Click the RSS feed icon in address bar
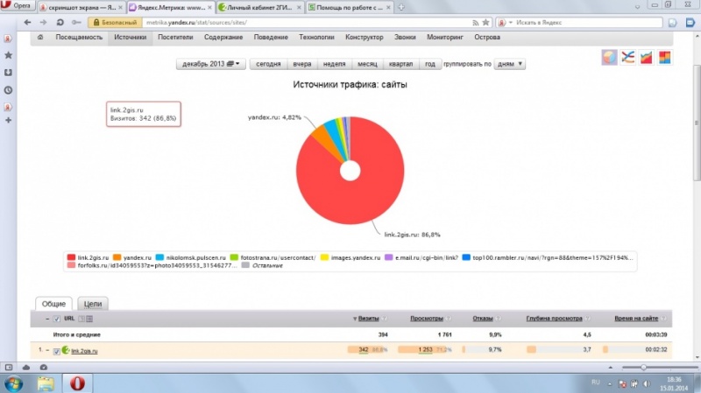This screenshot has width=701, height=393. 475,23
